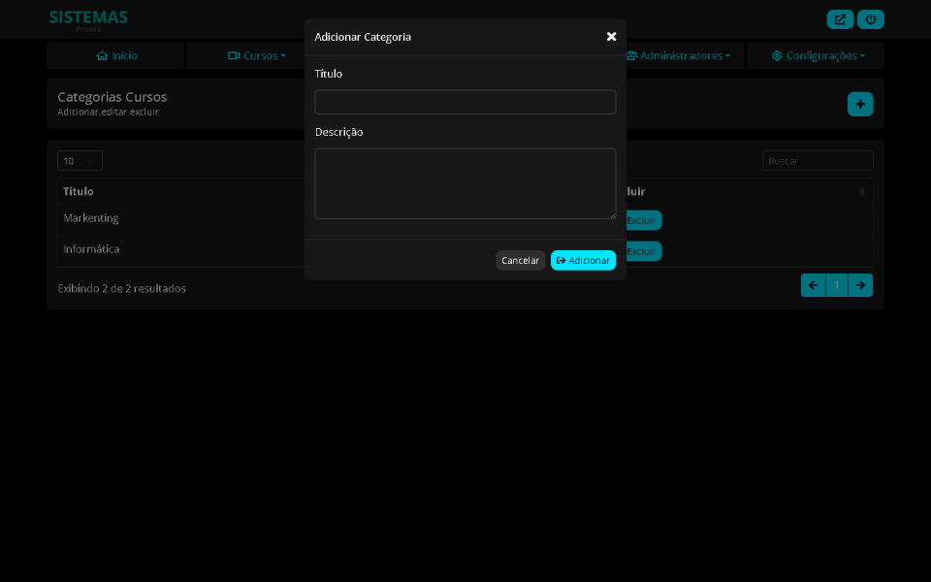Image resolution: width=931 pixels, height=582 pixels.
Task: Delete the Markenting category with Excluir
Action: [642, 220]
